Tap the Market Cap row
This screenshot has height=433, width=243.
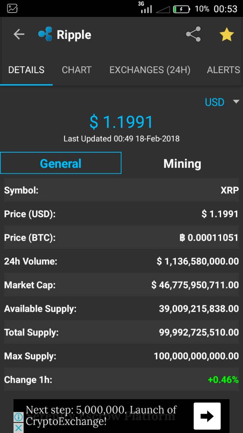[121, 285]
